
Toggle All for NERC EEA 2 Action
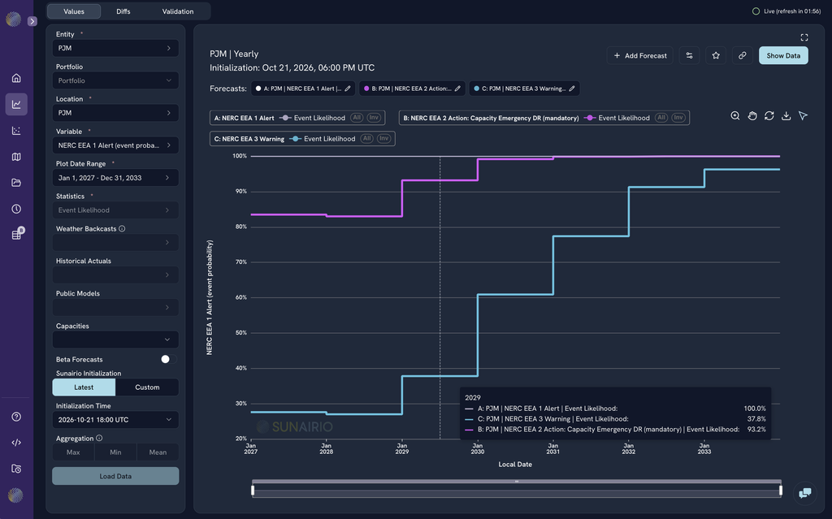coord(661,118)
